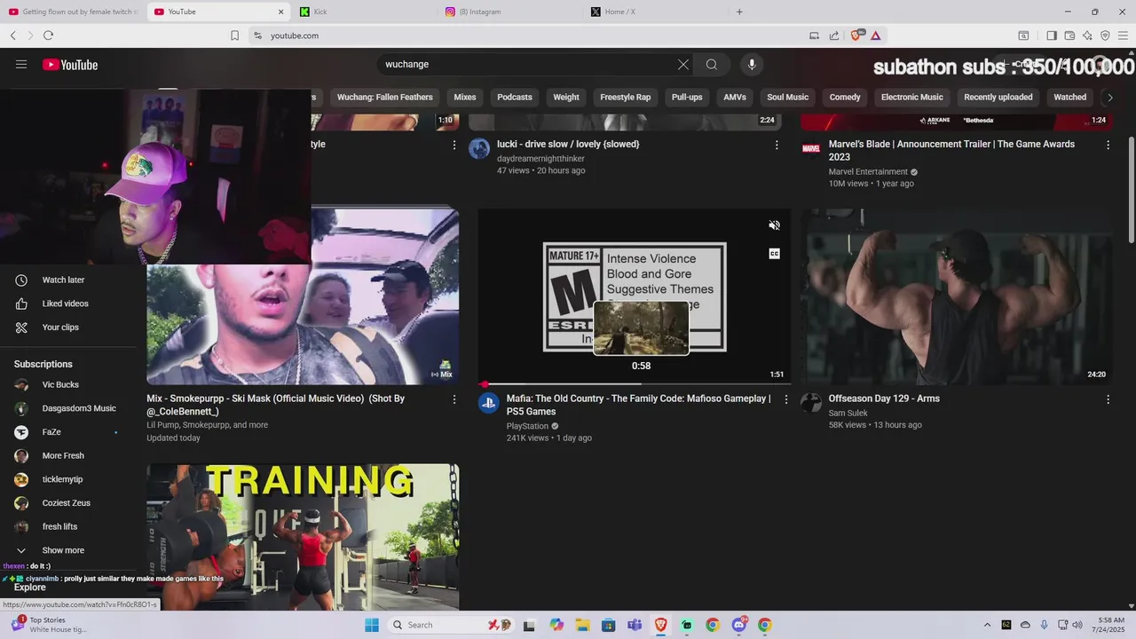Open the Brave Rewards triangle icon

[x=876, y=35]
